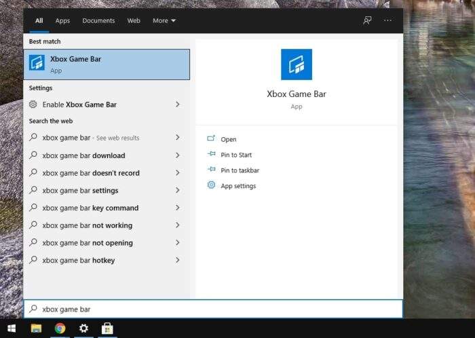Click search icon beside xbox game bar hotkey
Image resolution: width=475 pixels, height=338 pixels.
(x=33, y=259)
